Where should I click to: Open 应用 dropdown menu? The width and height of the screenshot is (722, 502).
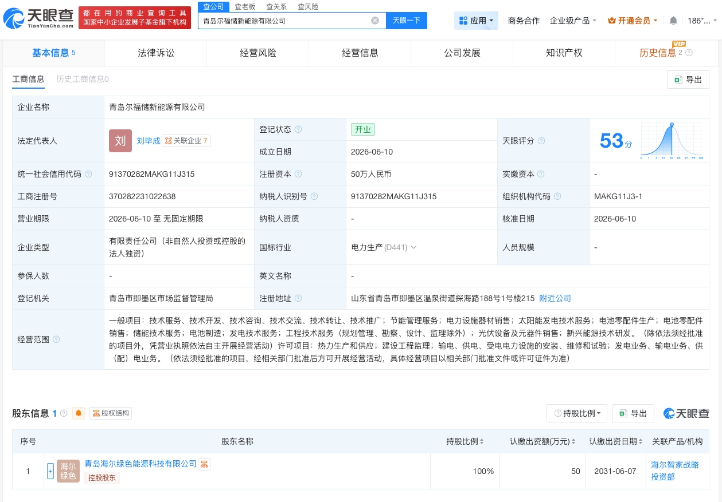[x=476, y=21]
